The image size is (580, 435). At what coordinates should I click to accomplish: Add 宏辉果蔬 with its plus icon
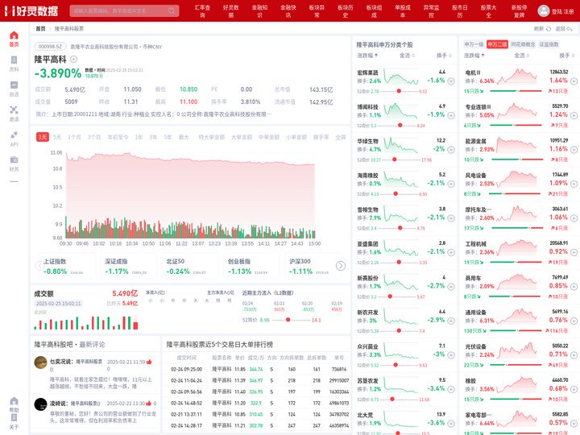(x=451, y=81)
